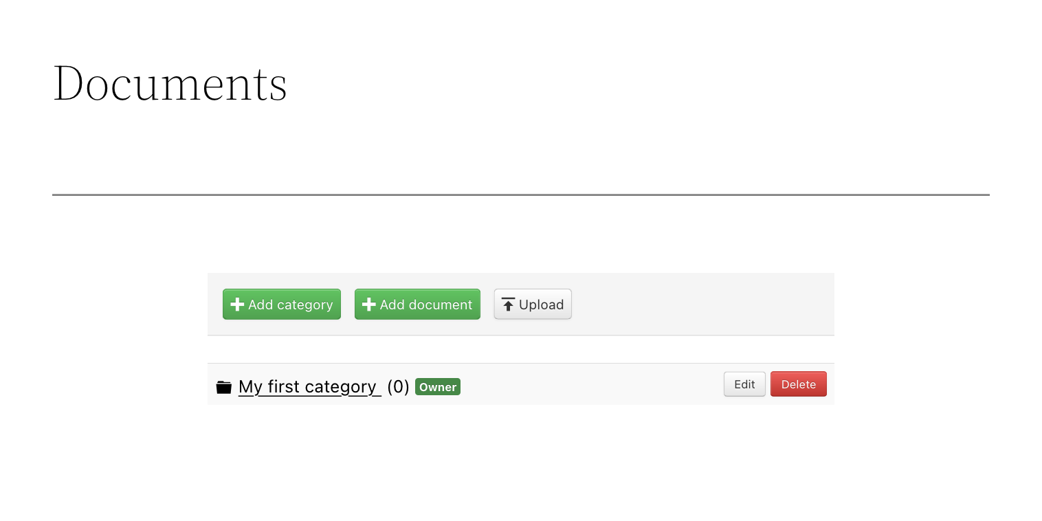Open the Upload dialog
The image size is (1042, 521).
tap(533, 304)
